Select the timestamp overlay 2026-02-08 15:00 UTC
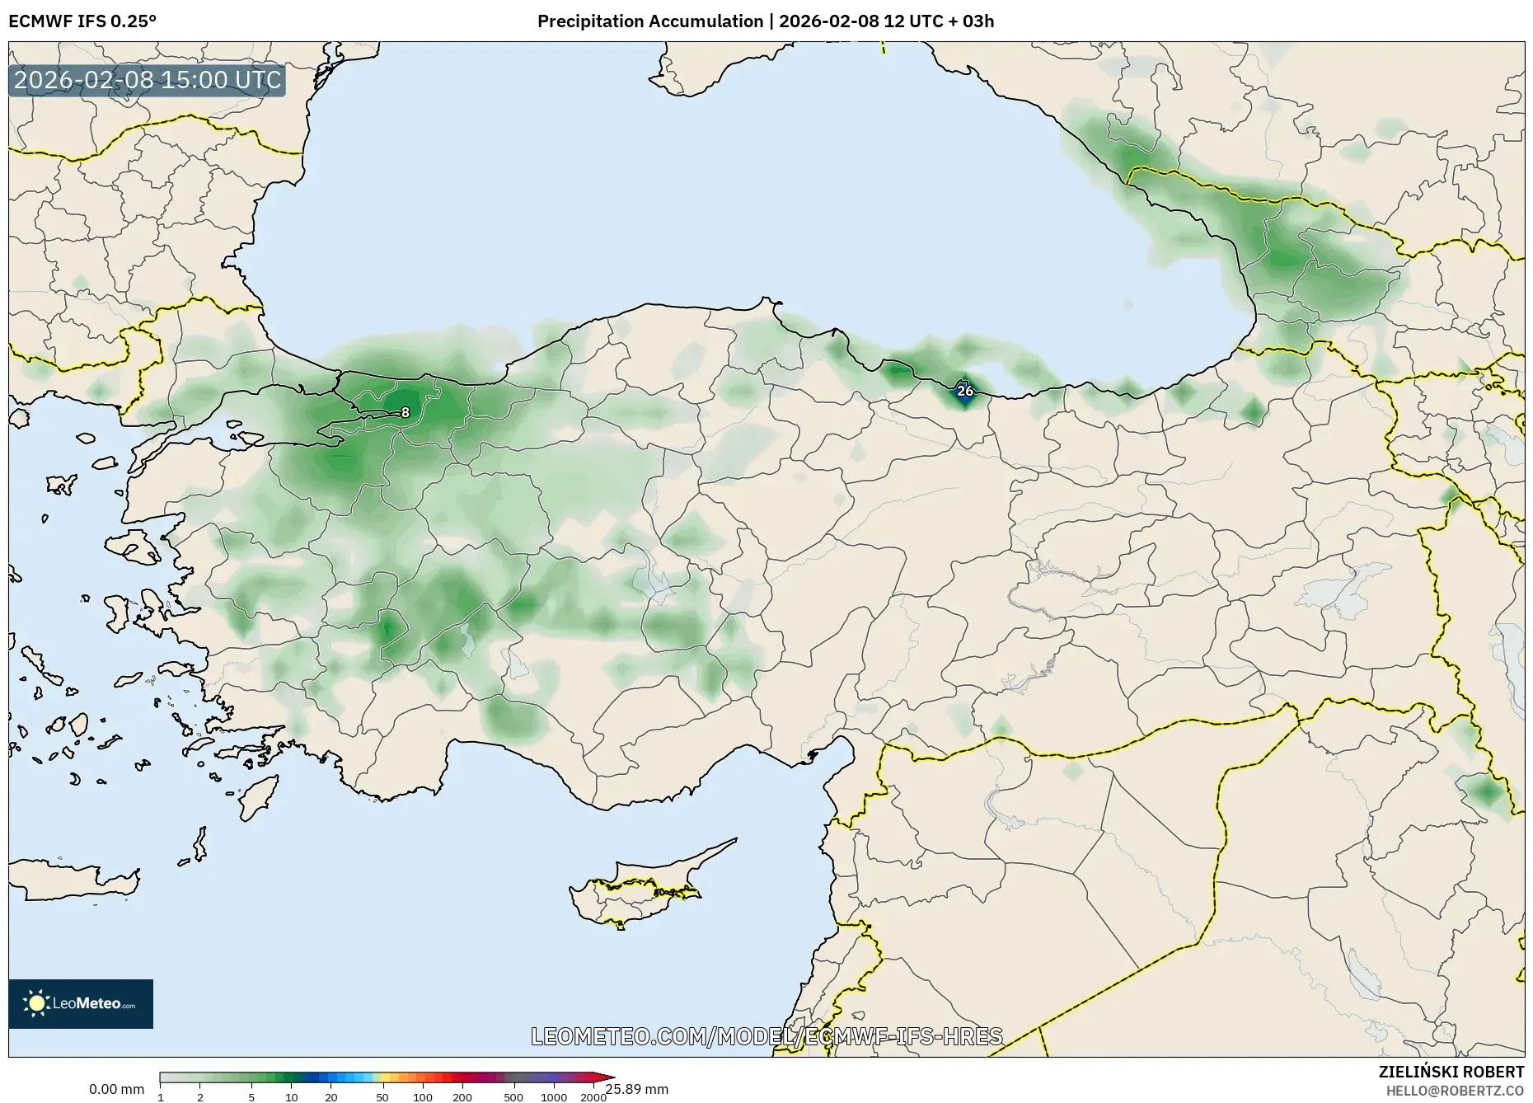Viewport: 1533px width, 1103px height. [x=147, y=80]
